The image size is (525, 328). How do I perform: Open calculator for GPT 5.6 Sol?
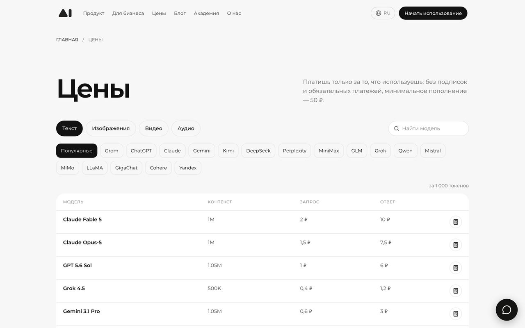pos(455,268)
